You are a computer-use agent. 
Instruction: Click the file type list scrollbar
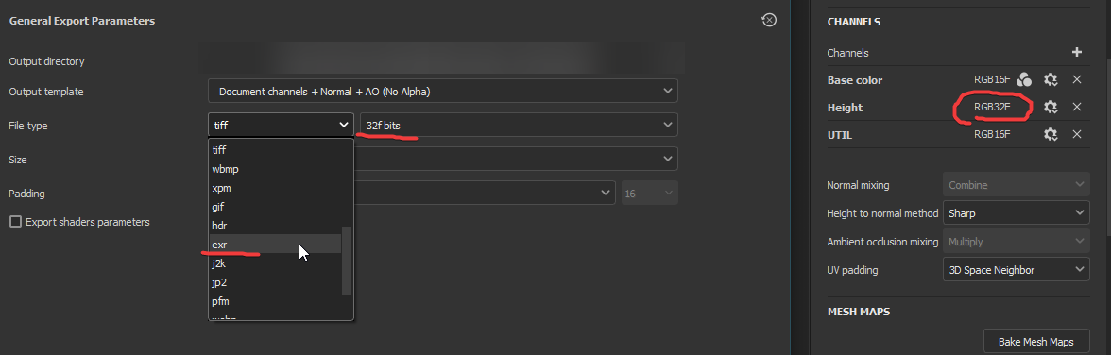[x=347, y=260]
